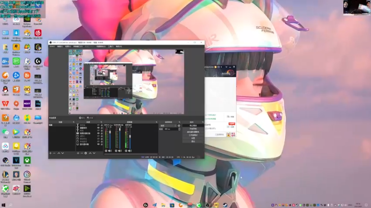
Task: Toggle visibility eye of display capture source
Action: click(x=98, y=144)
